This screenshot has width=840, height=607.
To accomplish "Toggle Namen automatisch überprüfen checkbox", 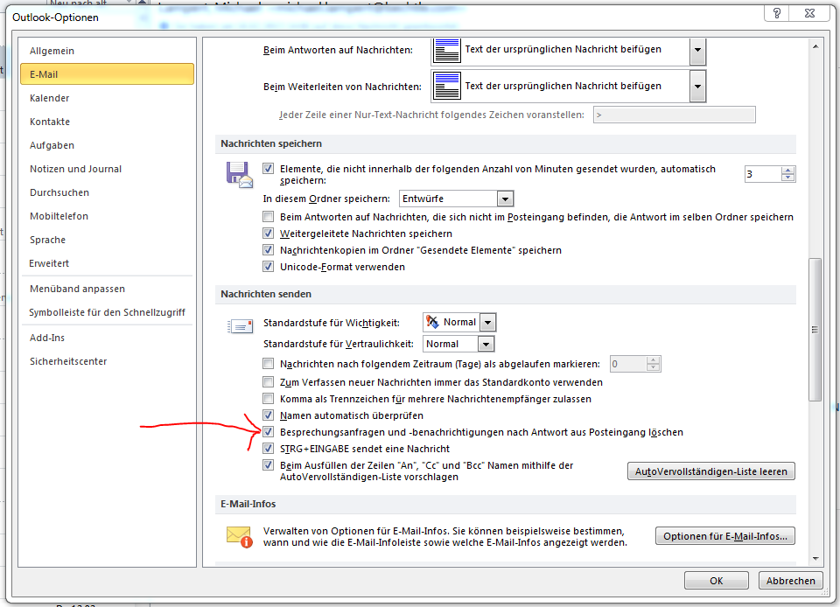I will 268,415.
